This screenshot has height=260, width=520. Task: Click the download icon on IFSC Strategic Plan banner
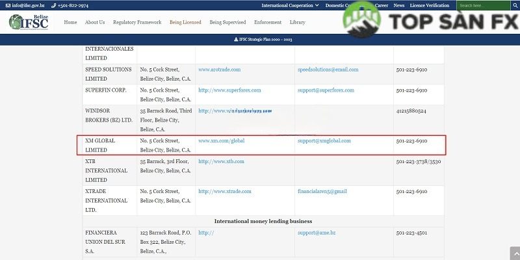[x=235, y=39]
